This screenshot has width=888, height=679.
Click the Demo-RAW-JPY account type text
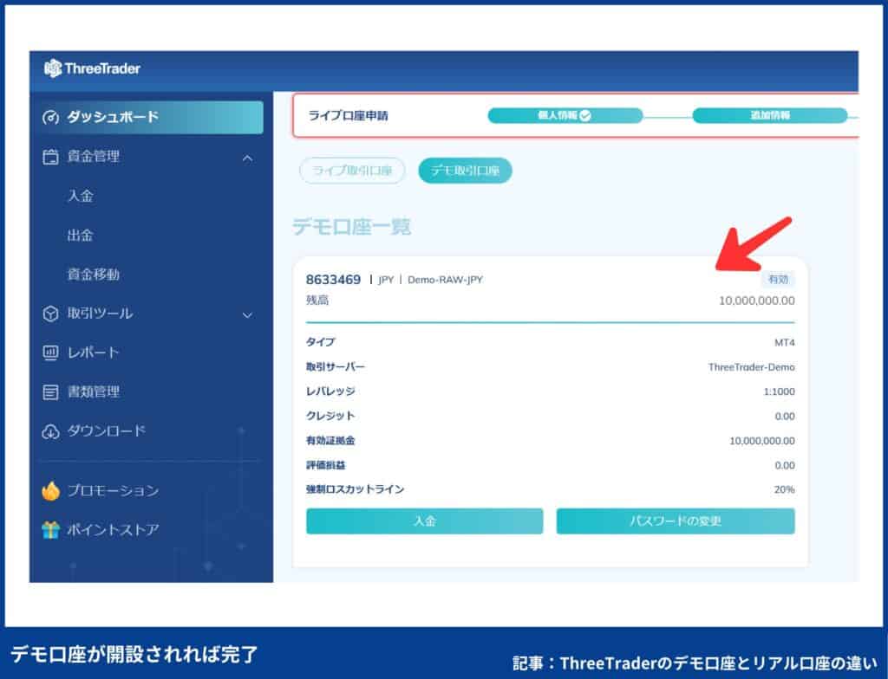[445, 280]
